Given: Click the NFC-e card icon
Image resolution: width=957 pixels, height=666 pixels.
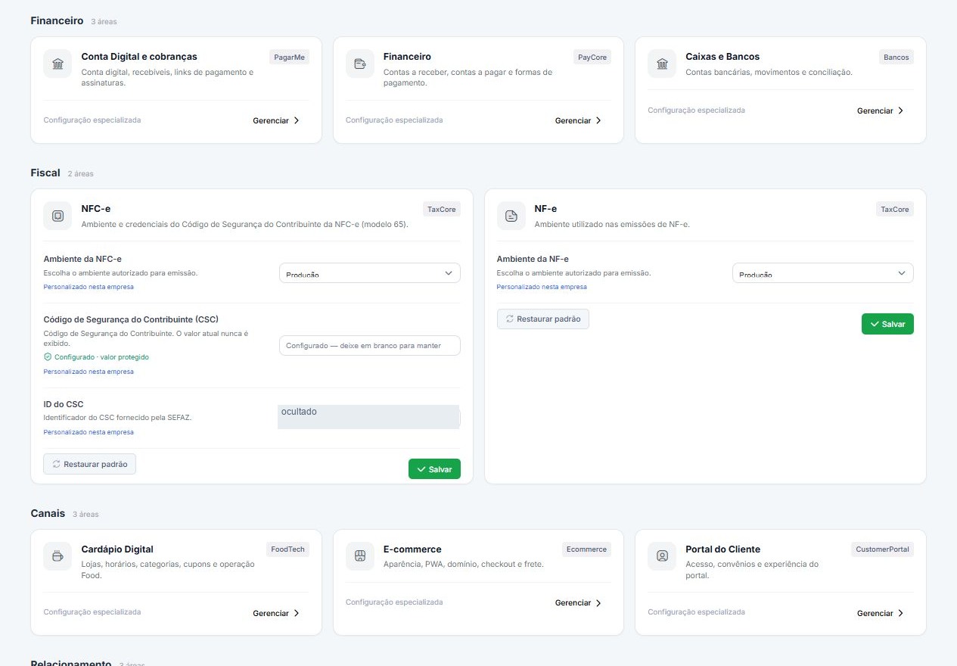Looking at the screenshot, I should click(57, 216).
